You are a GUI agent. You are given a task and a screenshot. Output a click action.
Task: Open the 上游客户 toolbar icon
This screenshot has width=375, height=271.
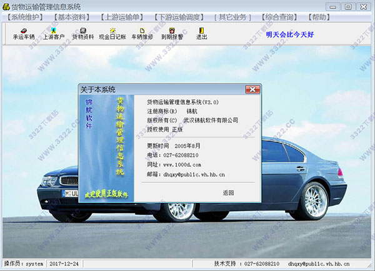(54, 34)
